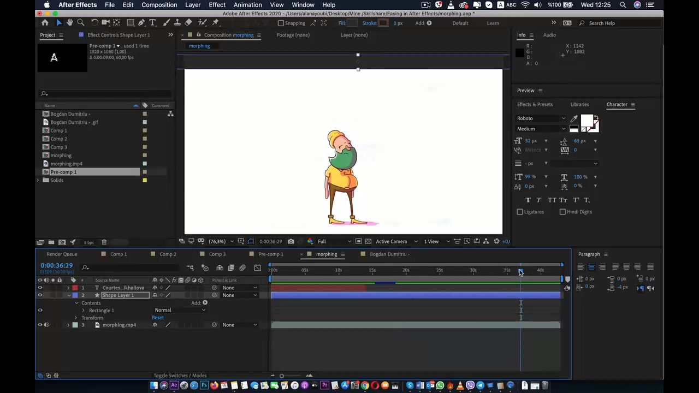Select the Zoom tool magnifier
Image resolution: width=699 pixels, height=393 pixels.
pyautogui.click(x=81, y=23)
